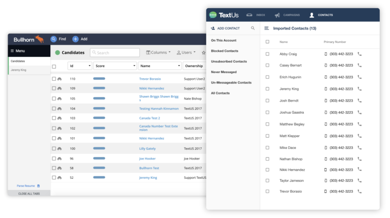Open the Bullhorn hamburger Menu
Screen dimensions: 390x218
click(18, 51)
